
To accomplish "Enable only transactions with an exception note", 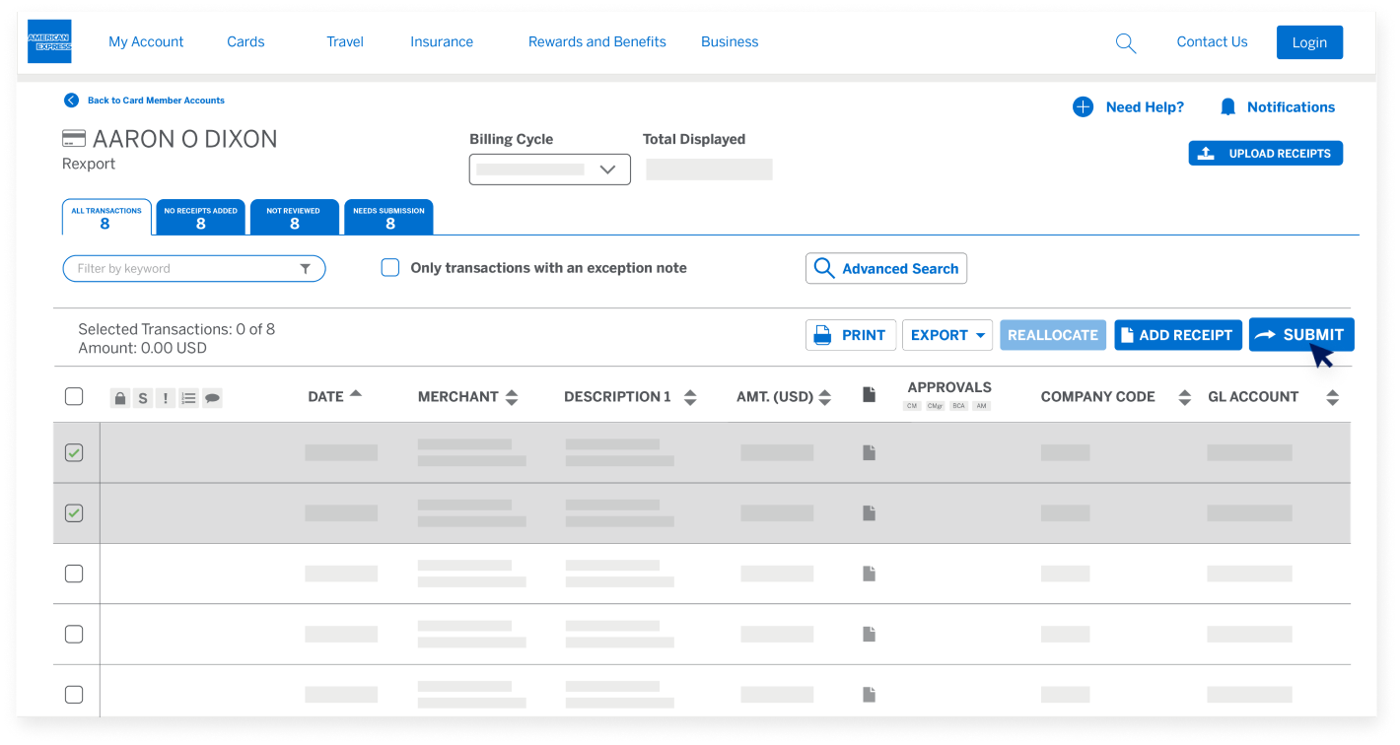I will (x=390, y=268).
